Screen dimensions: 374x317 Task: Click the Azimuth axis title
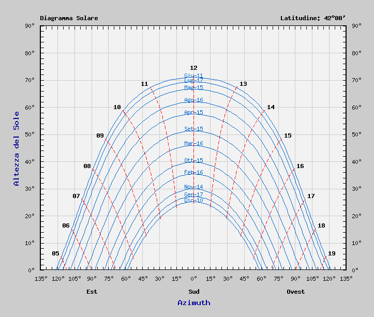tap(193, 303)
